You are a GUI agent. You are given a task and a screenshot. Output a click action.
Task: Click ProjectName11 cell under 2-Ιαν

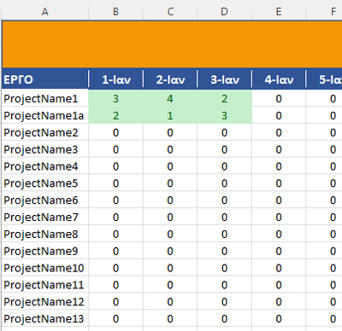point(170,285)
